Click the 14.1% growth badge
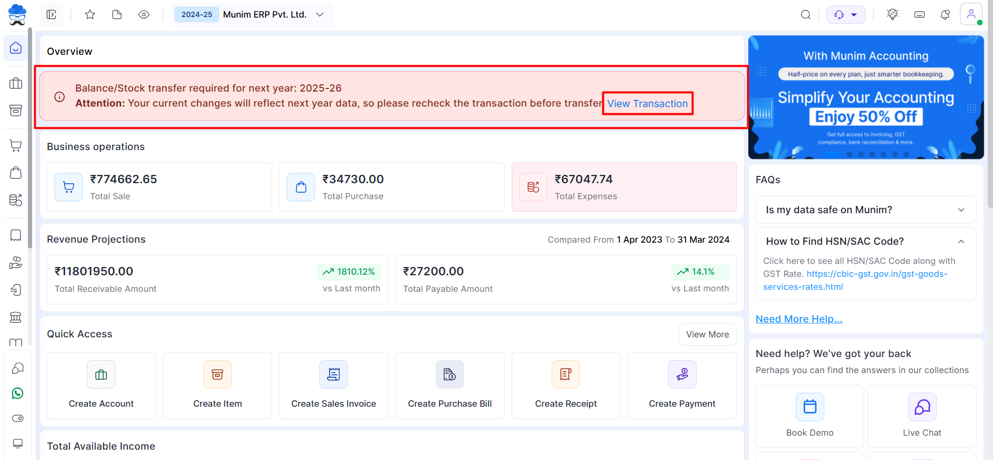 [700, 272]
